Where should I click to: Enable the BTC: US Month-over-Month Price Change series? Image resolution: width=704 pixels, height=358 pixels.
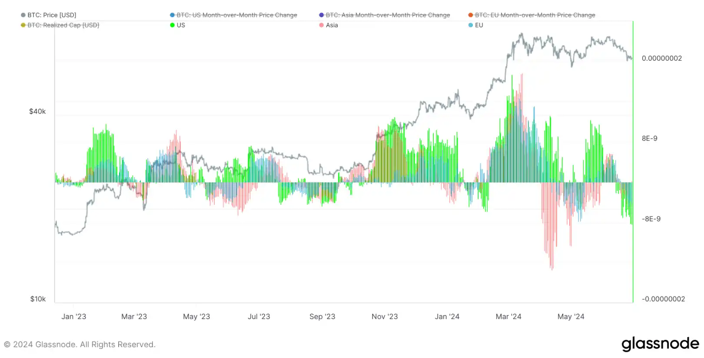236,15
